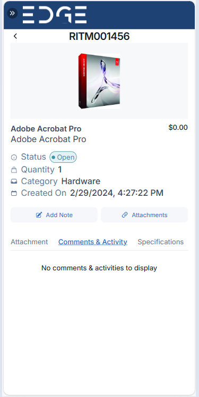
Task: Expand the sidebar with double chevron icon
Action: tap(12, 13)
